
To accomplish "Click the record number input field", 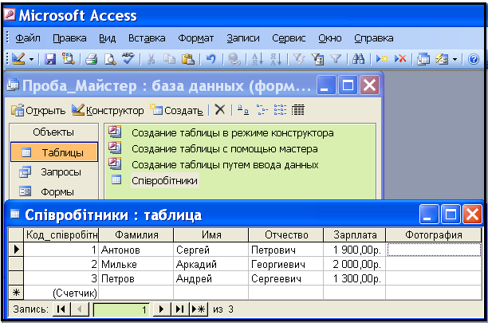I will (121, 309).
